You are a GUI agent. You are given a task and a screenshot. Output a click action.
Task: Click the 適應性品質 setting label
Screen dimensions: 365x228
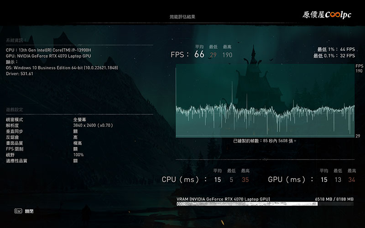coord(16,161)
